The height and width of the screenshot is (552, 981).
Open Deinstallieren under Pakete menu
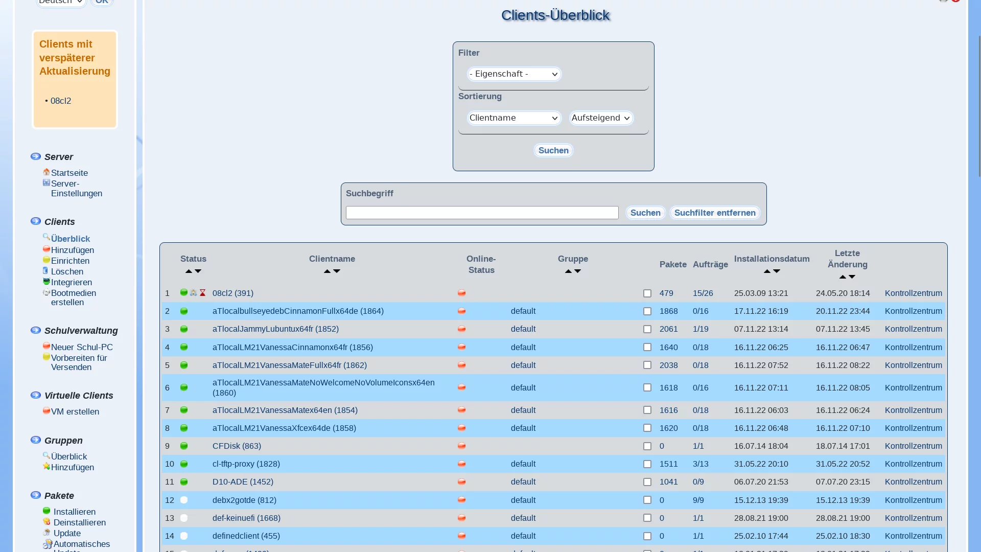pos(80,522)
